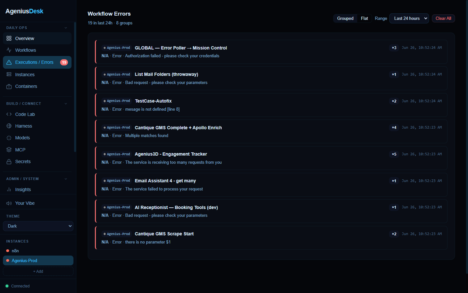The width and height of the screenshot is (468, 293).
Task: Collapse the Build / Connect section
Action: (66, 104)
